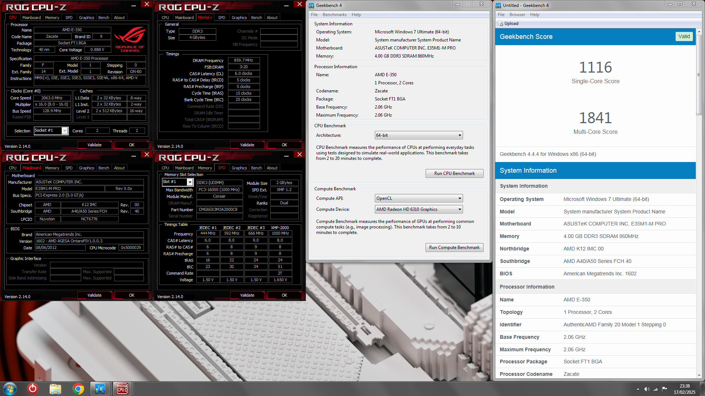Click Untitled Geekbench 4 window title icon
The image size is (705, 396).
click(498, 5)
